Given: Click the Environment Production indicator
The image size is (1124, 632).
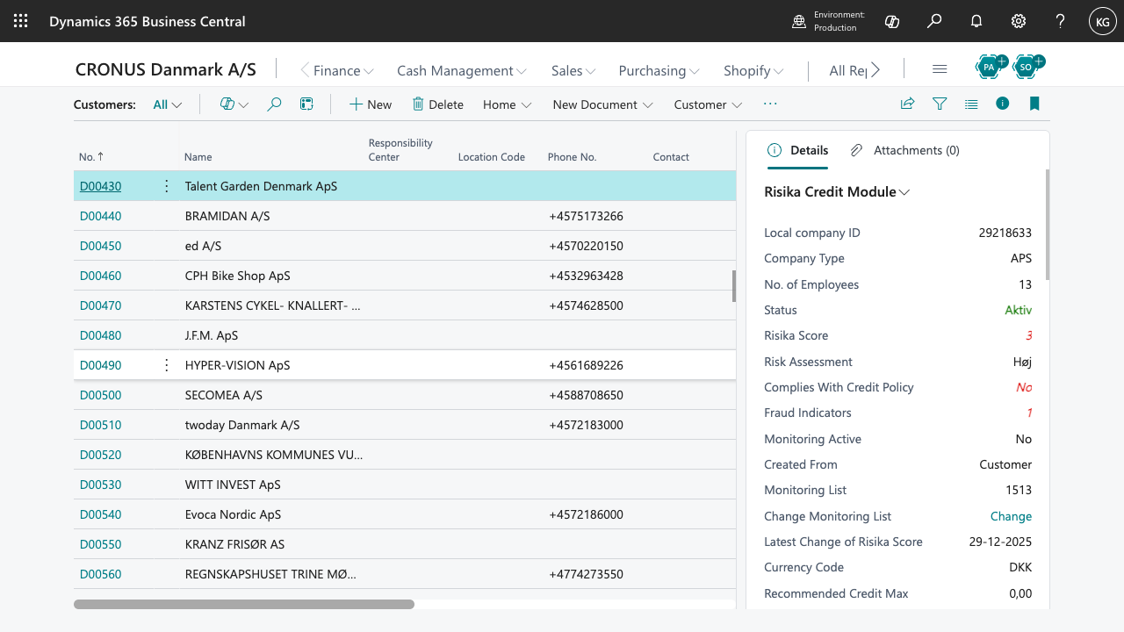Looking at the screenshot, I should click(829, 21).
